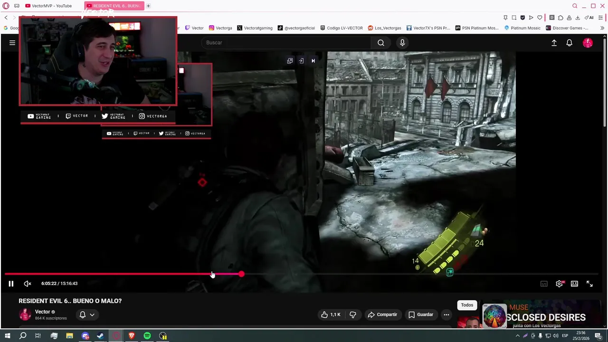The image size is (608, 342).
Task: Click the Opera search tabs magnifier
Action: pyautogui.click(x=575, y=6)
